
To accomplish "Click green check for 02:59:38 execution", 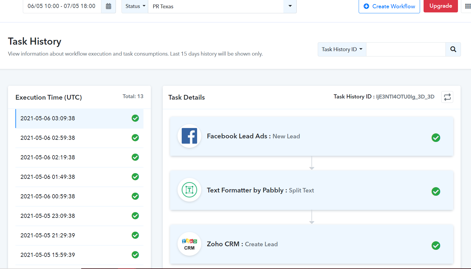I will pos(135,138).
